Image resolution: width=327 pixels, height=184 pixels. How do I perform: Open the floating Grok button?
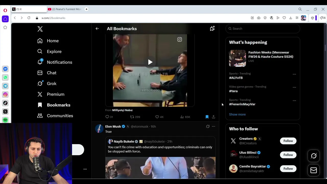(314, 156)
